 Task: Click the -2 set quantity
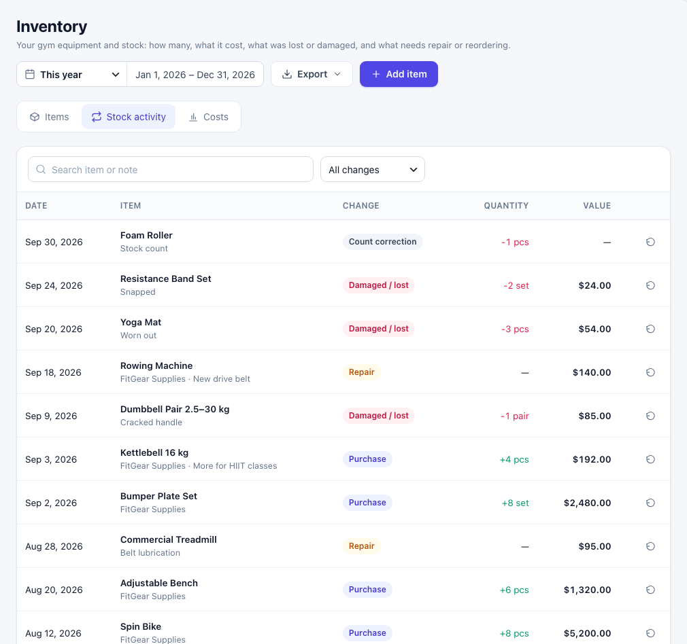pos(516,285)
